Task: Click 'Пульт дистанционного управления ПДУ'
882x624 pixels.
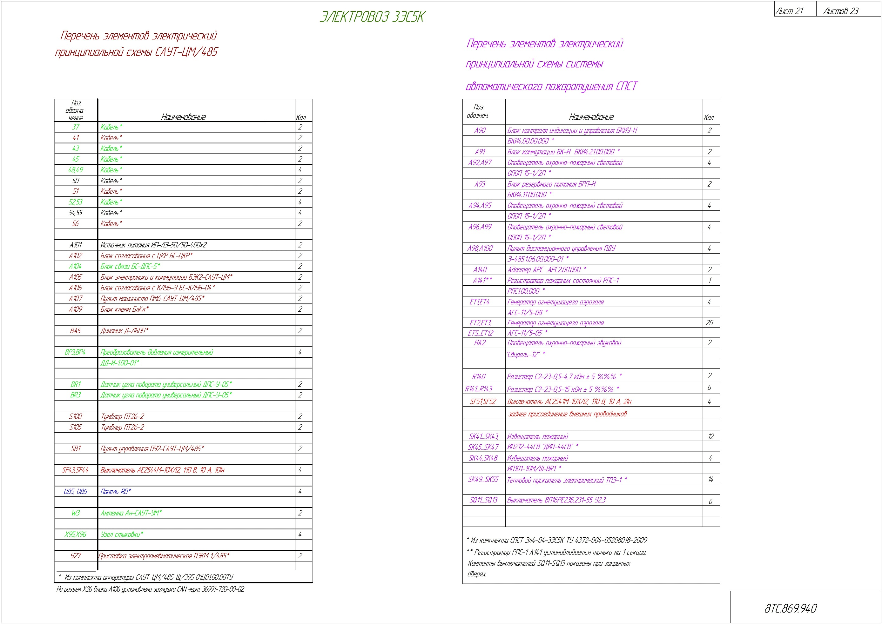Action: coord(561,249)
